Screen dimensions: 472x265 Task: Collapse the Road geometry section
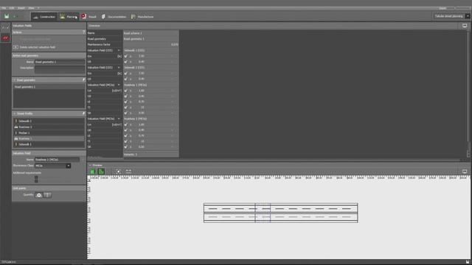pyautogui.click(x=14, y=80)
